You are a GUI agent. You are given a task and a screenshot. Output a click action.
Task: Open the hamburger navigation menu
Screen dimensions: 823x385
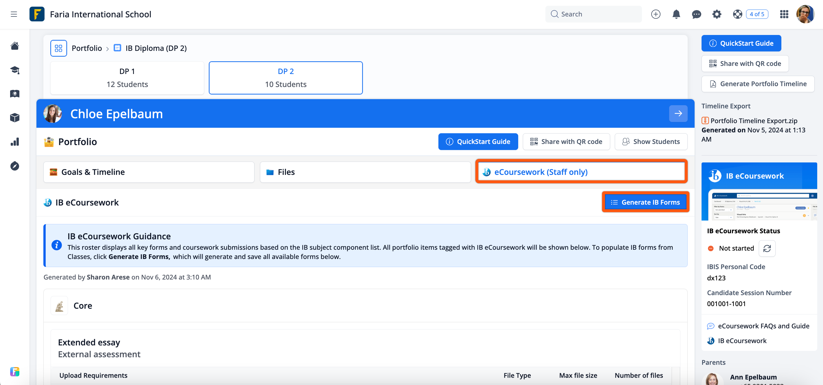(x=14, y=14)
